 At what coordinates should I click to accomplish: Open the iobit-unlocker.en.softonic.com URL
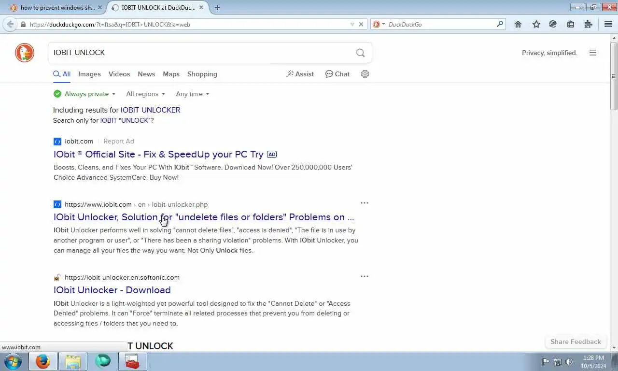[x=122, y=277]
